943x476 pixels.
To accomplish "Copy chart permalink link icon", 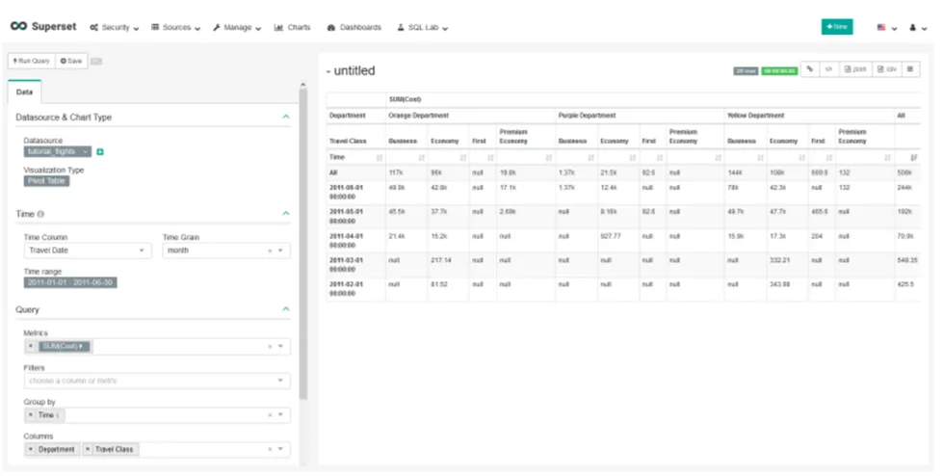I will (810, 69).
